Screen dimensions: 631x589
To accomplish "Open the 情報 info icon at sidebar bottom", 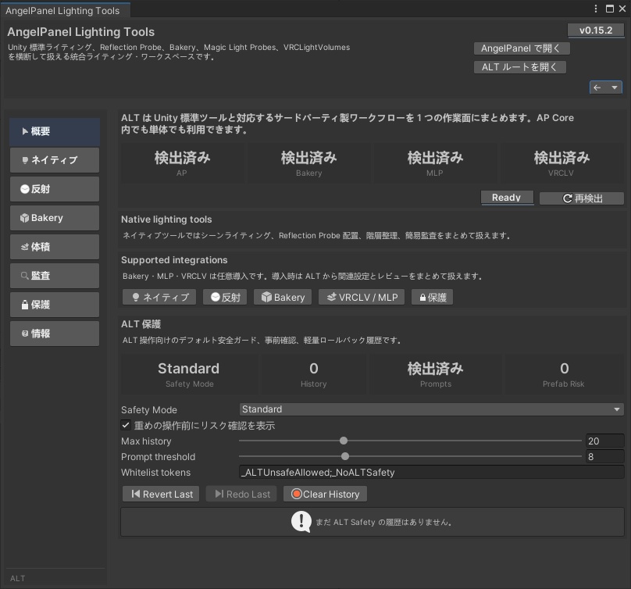I will click(54, 333).
